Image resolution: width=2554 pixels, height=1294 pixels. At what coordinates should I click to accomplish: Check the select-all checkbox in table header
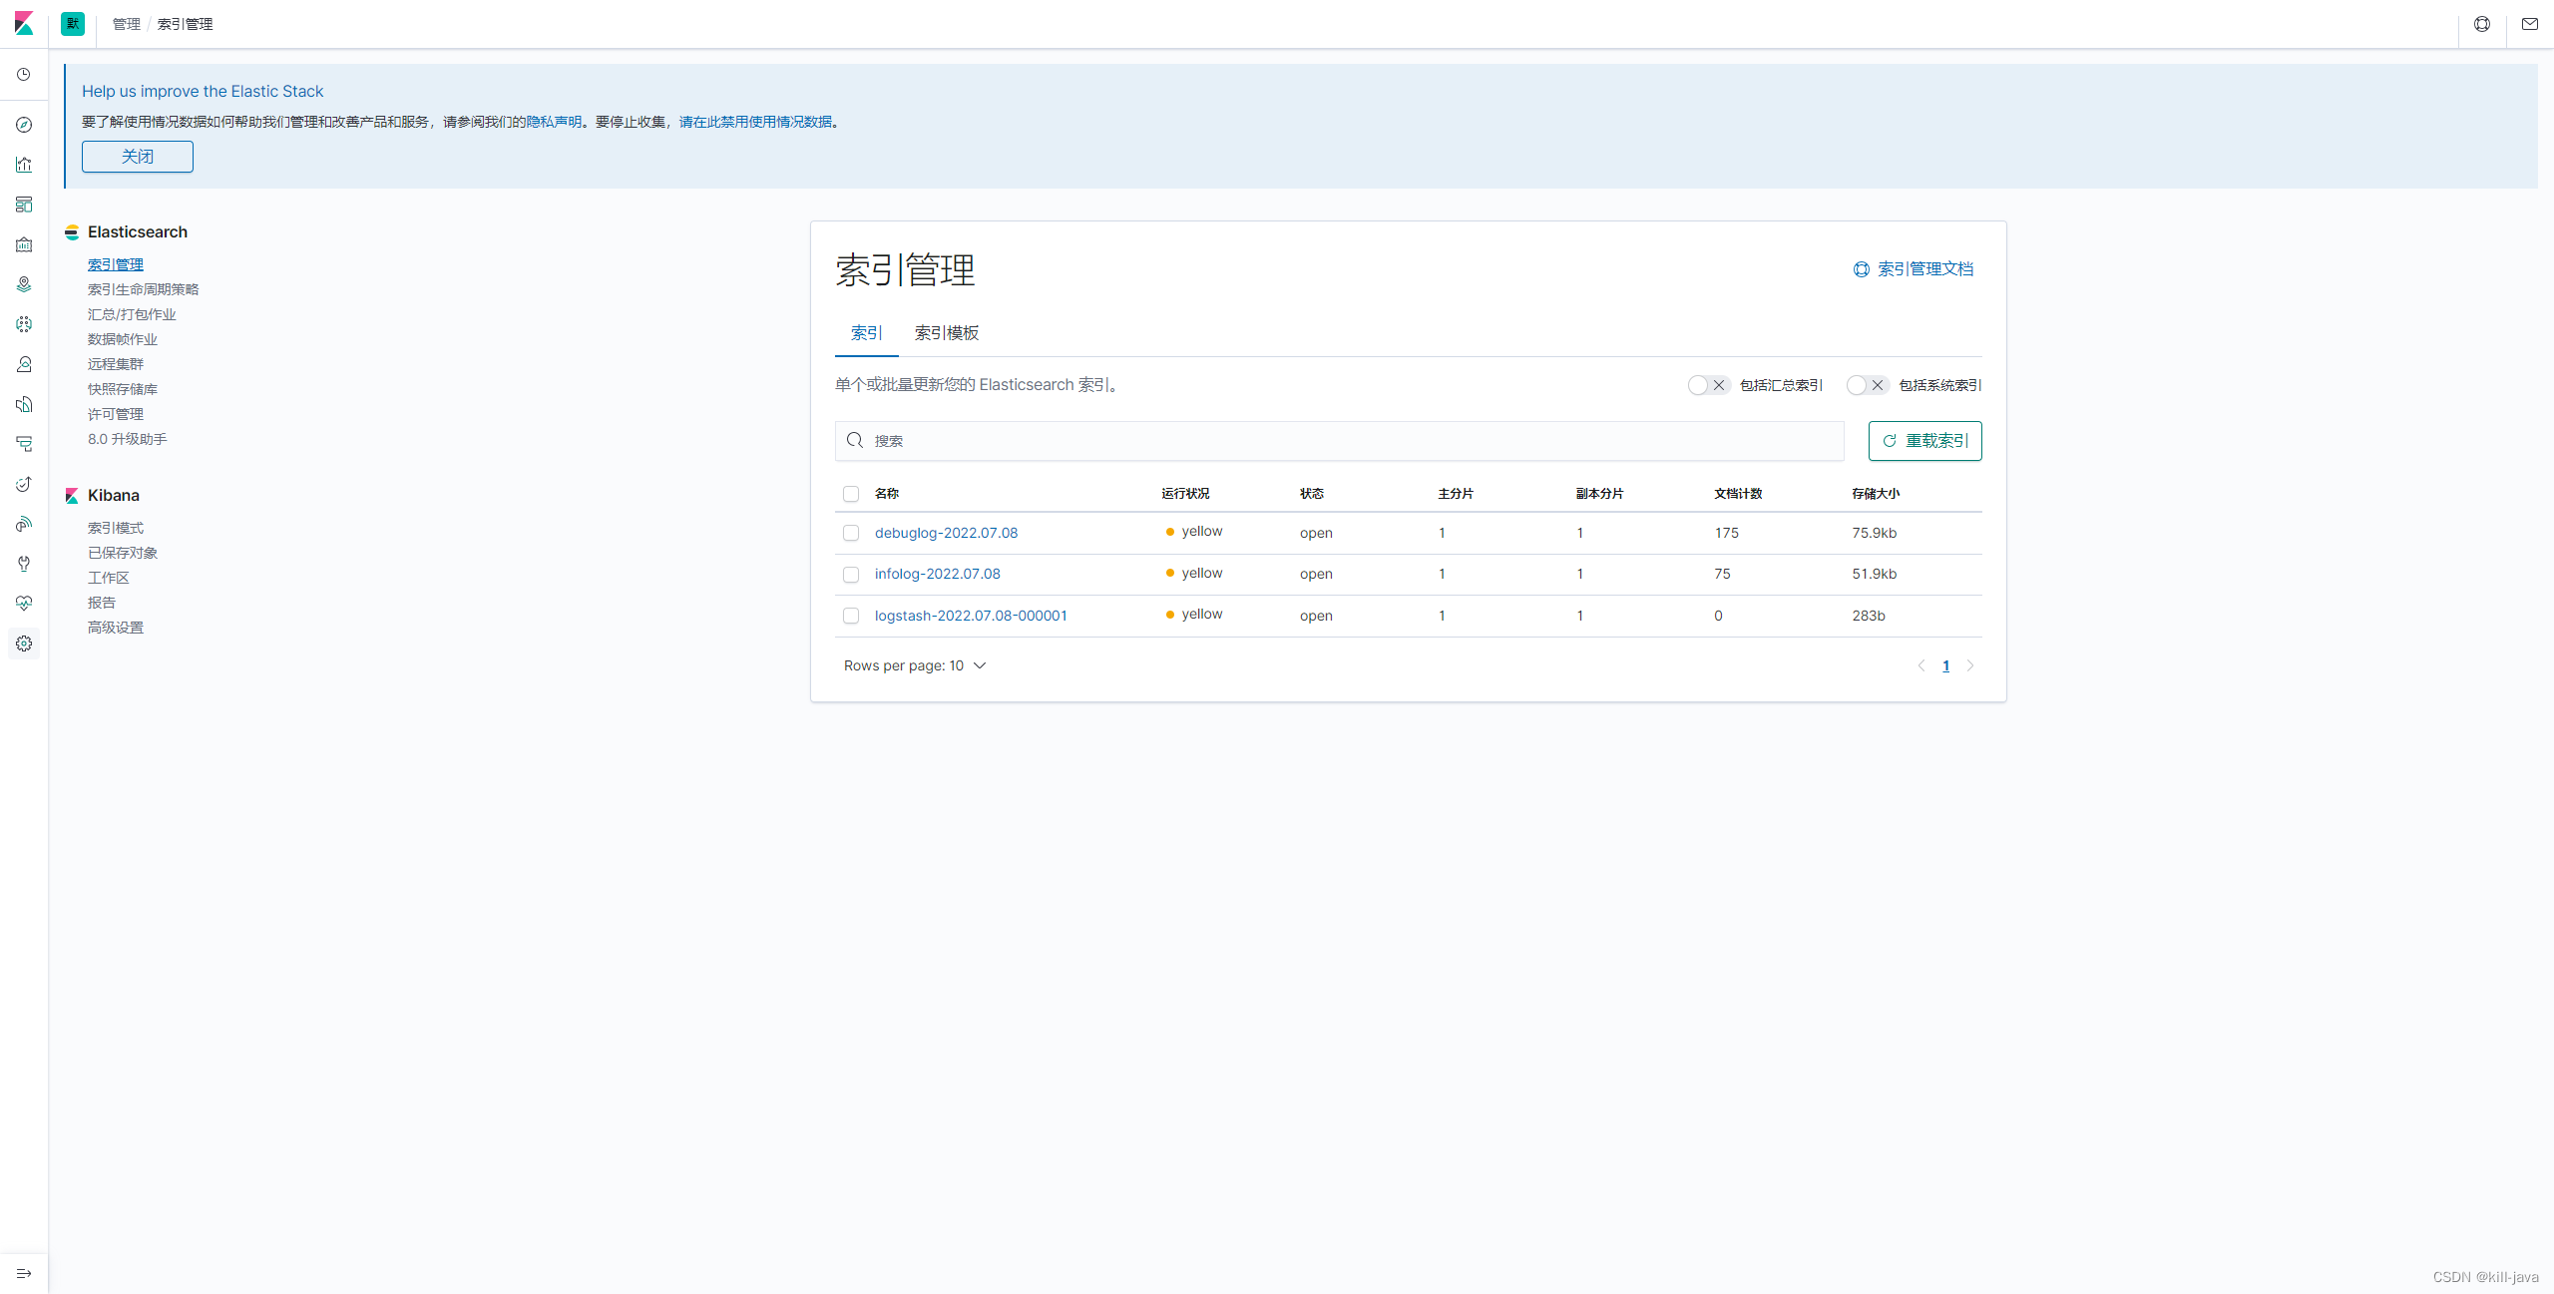coord(851,494)
